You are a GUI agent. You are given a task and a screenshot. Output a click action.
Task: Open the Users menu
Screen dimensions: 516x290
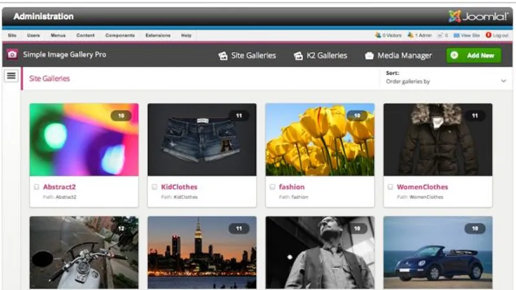(34, 35)
